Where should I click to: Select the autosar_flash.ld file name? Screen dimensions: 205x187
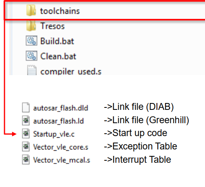click(x=59, y=121)
